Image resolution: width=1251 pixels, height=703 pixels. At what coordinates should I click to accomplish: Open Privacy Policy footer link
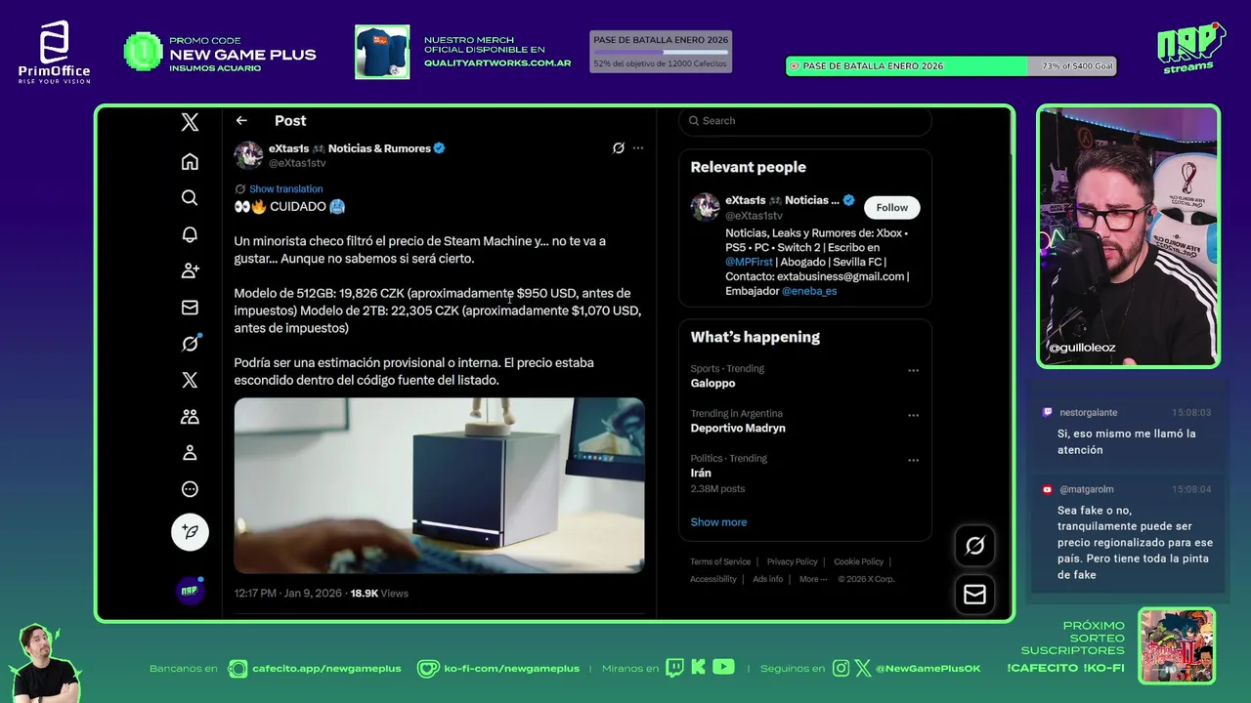tap(792, 561)
